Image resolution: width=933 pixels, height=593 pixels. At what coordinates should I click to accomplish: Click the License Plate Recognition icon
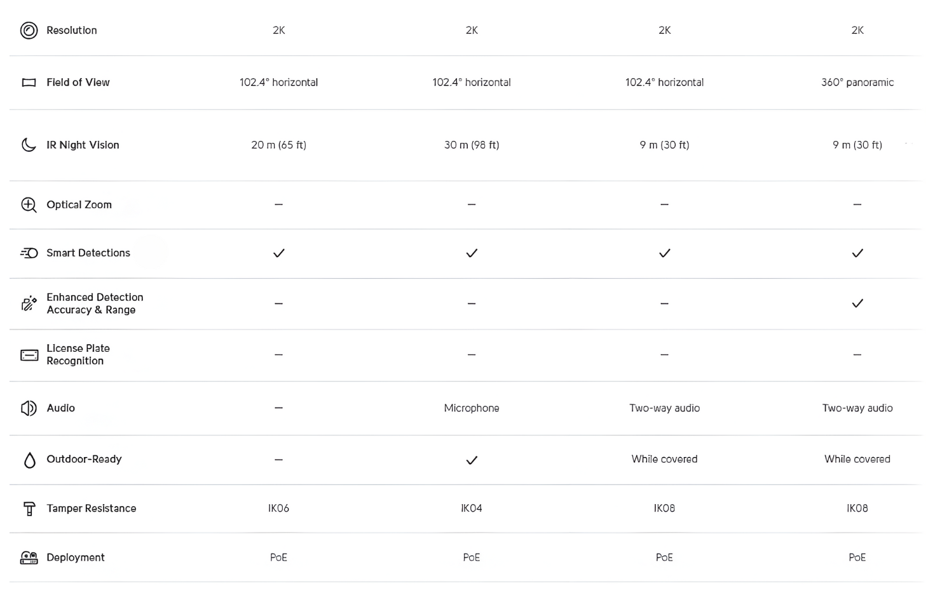29,355
